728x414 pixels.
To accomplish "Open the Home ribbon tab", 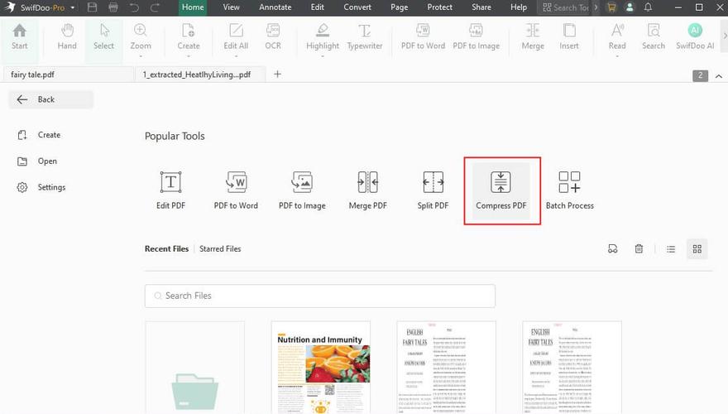I will 193,7.
